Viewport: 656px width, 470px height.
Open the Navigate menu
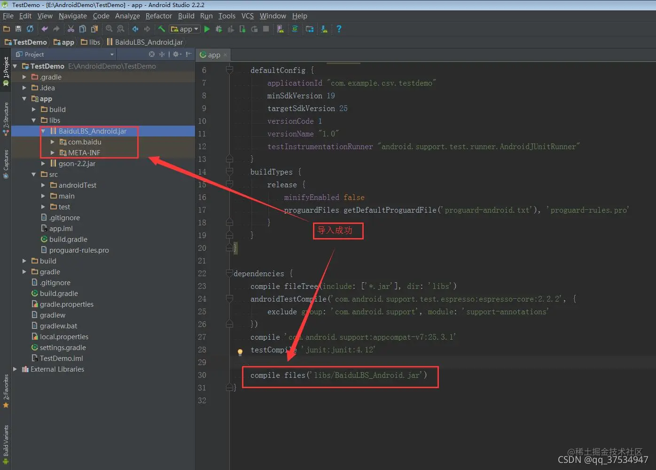[72, 16]
